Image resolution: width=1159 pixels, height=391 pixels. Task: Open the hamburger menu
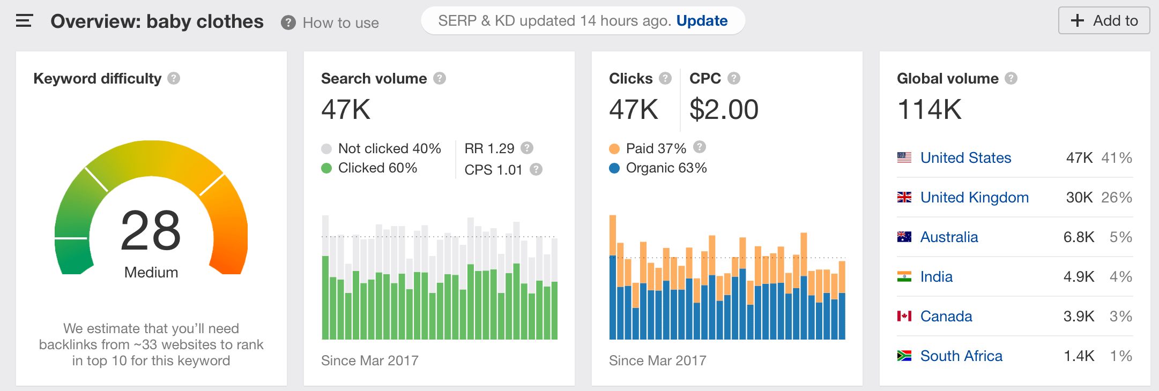point(25,21)
